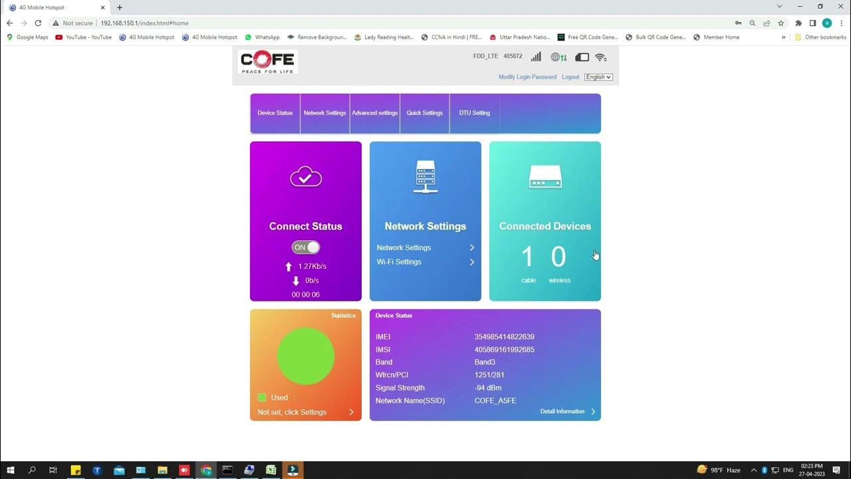
Task: Click the battery status icon
Action: point(582,57)
